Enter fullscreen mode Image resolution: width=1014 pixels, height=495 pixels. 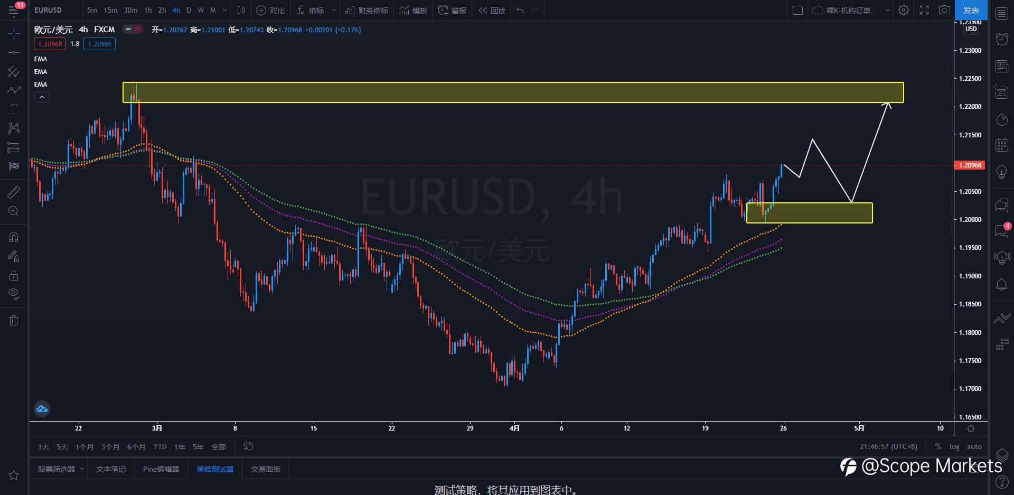click(x=924, y=10)
